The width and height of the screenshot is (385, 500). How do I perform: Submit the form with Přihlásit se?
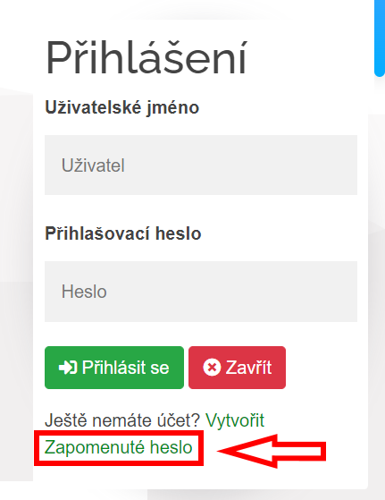click(x=114, y=368)
